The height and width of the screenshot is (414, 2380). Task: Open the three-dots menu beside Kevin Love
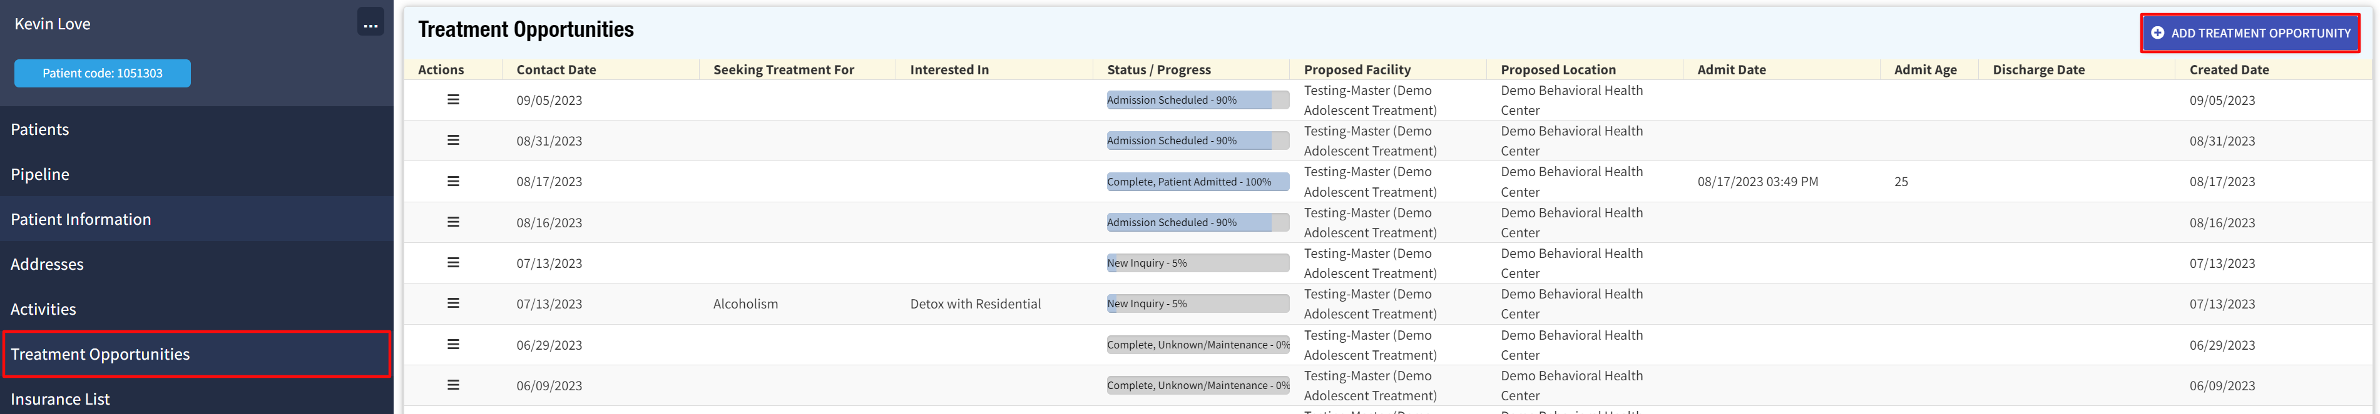point(370,25)
